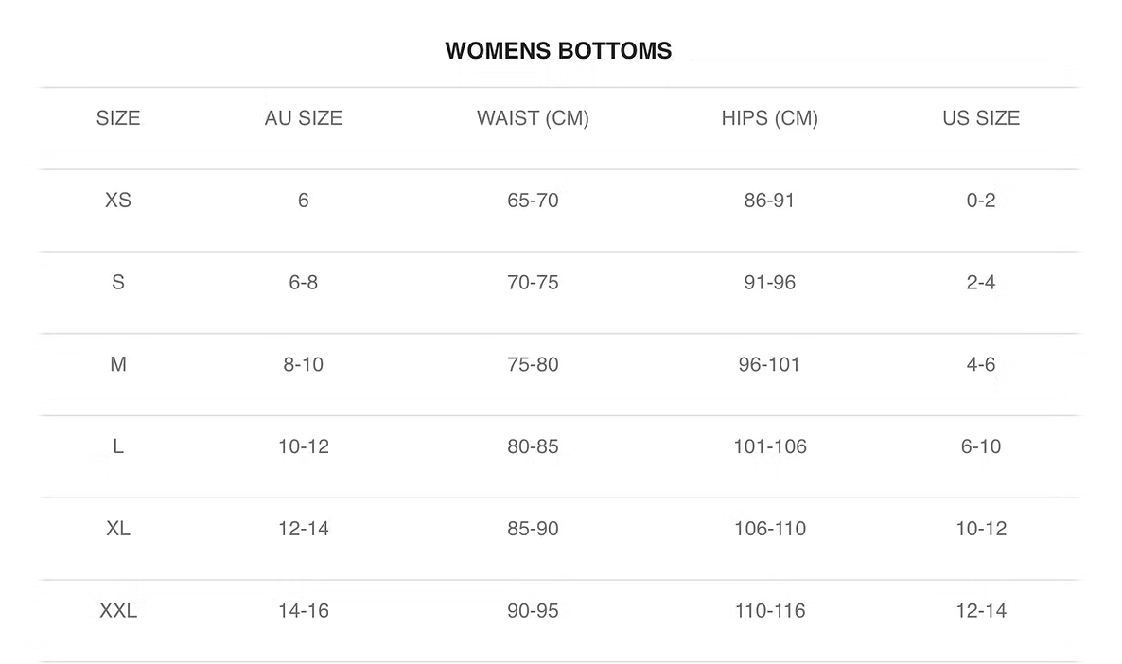Click the WOMENS BOTTOMS heading

coord(558,51)
